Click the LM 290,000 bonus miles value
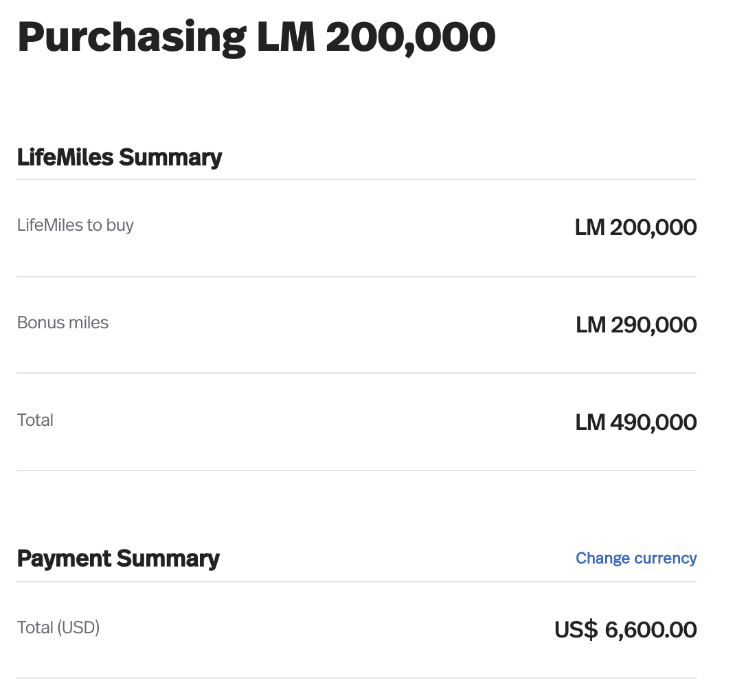 click(636, 325)
